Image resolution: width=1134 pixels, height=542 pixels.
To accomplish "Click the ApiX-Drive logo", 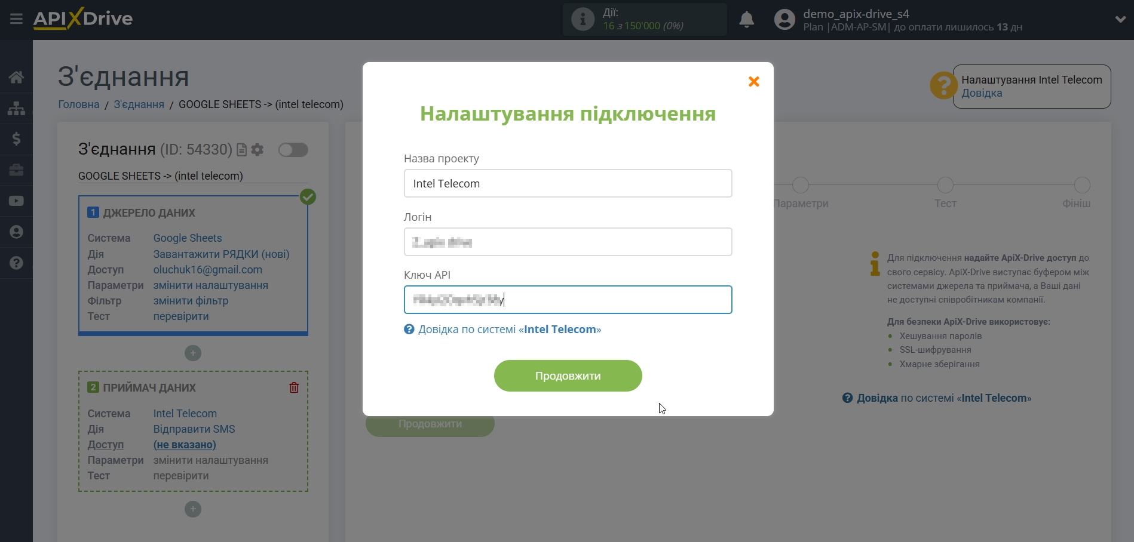I will point(83,19).
